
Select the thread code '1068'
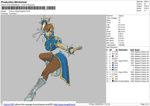point(132,74)
